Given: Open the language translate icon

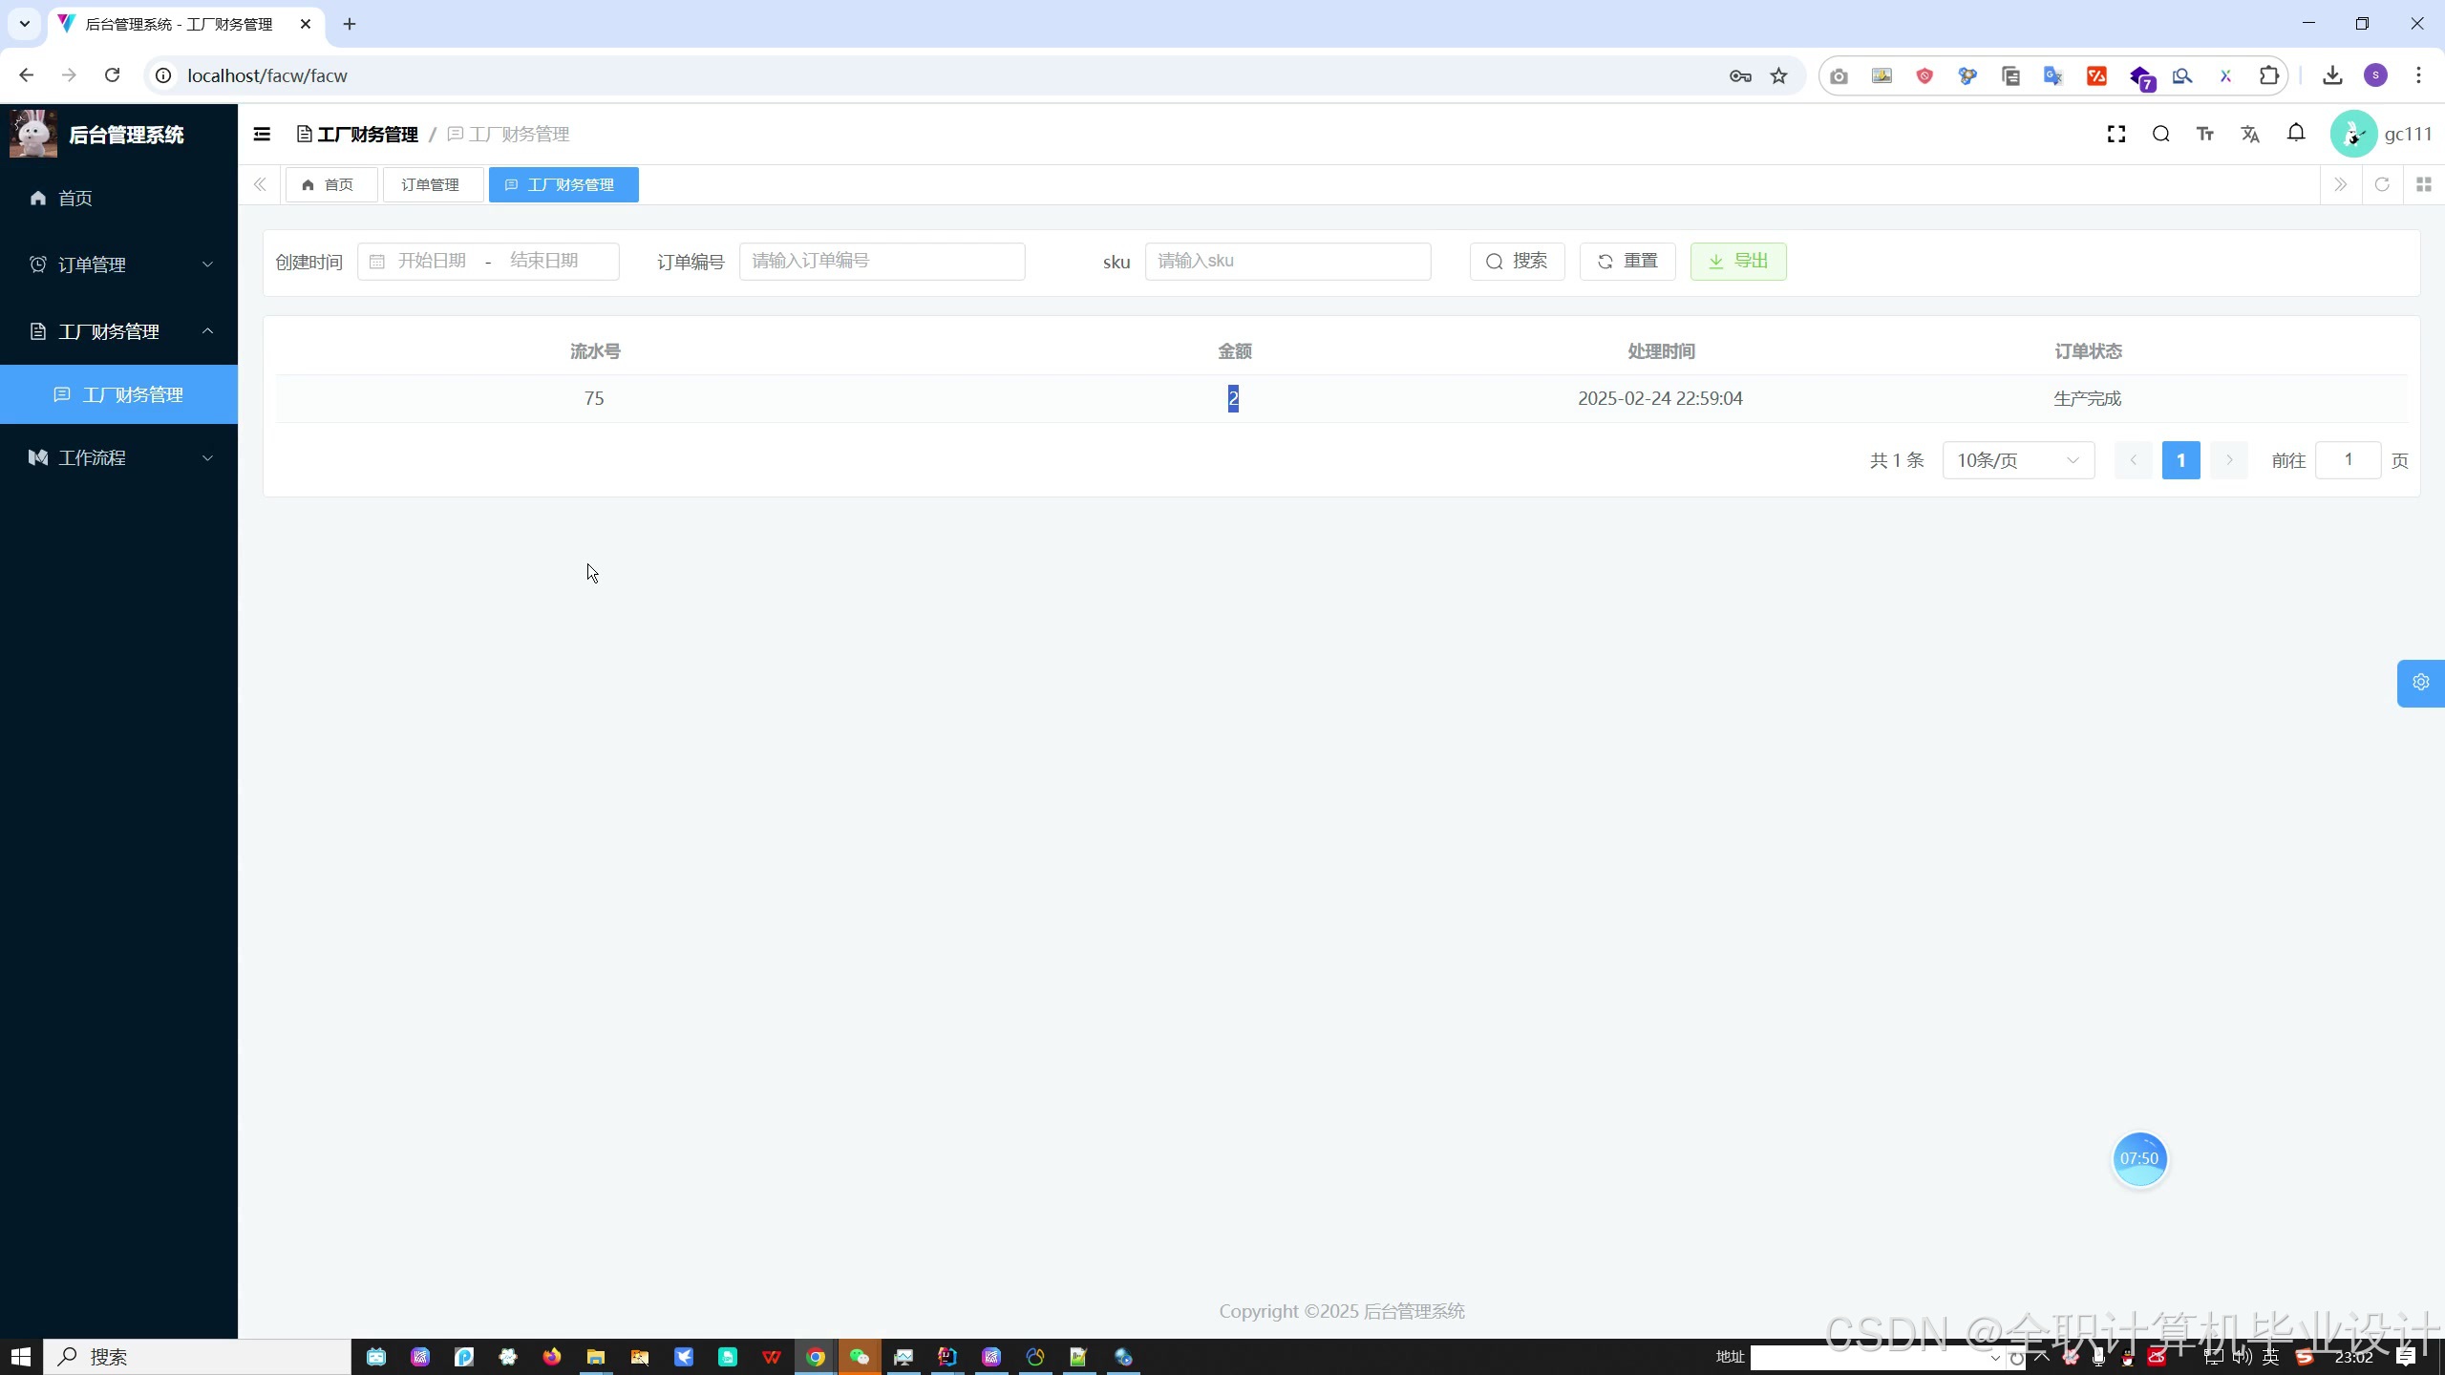Looking at the screenshot, I should [x=2250, y=135].
